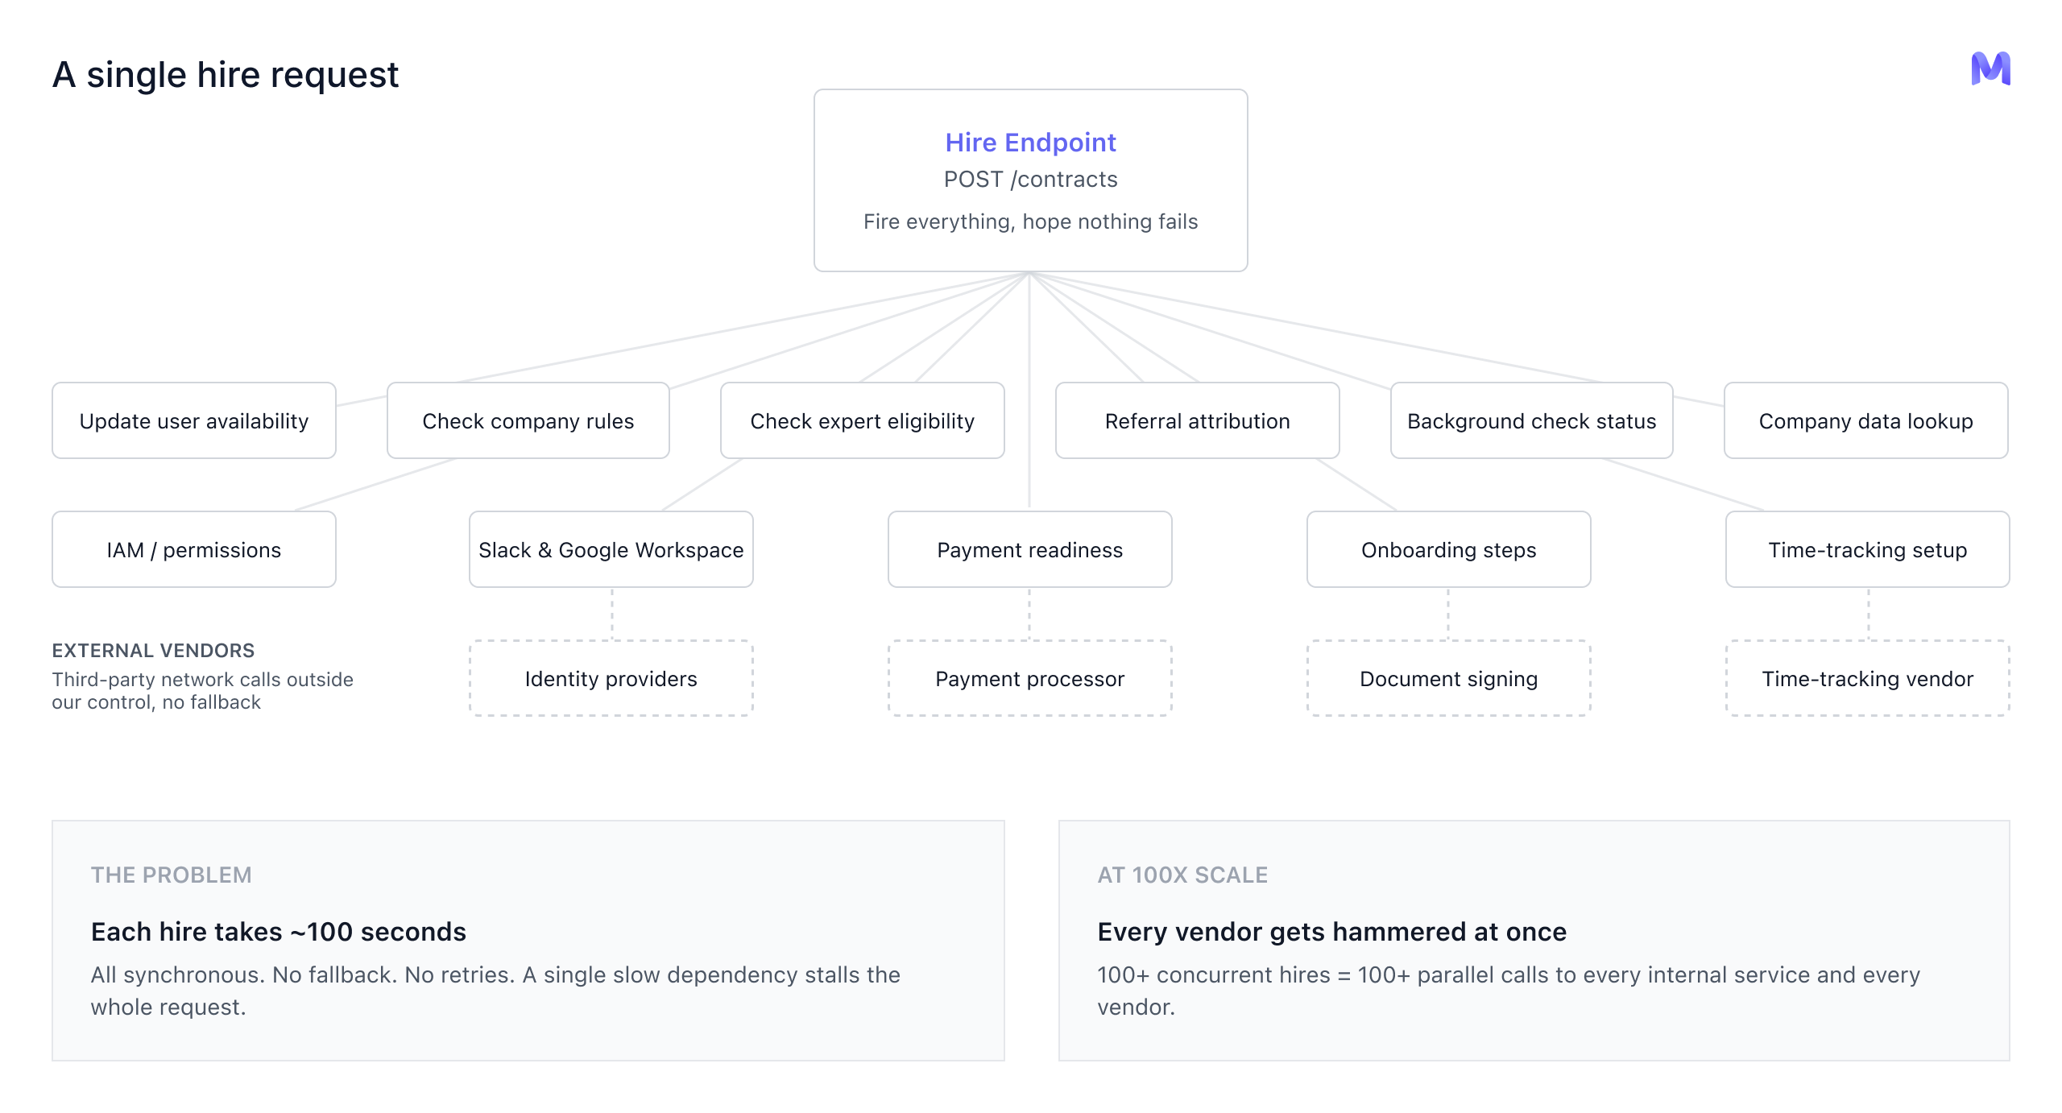Screen dimensions: 2062x1113
Task: Select the Referral attribution node
Action: pyautogui.click(x=1197, y=420)
